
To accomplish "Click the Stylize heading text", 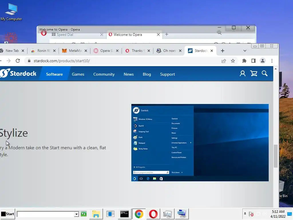I will pyautogui.click(x=14, y=133).
